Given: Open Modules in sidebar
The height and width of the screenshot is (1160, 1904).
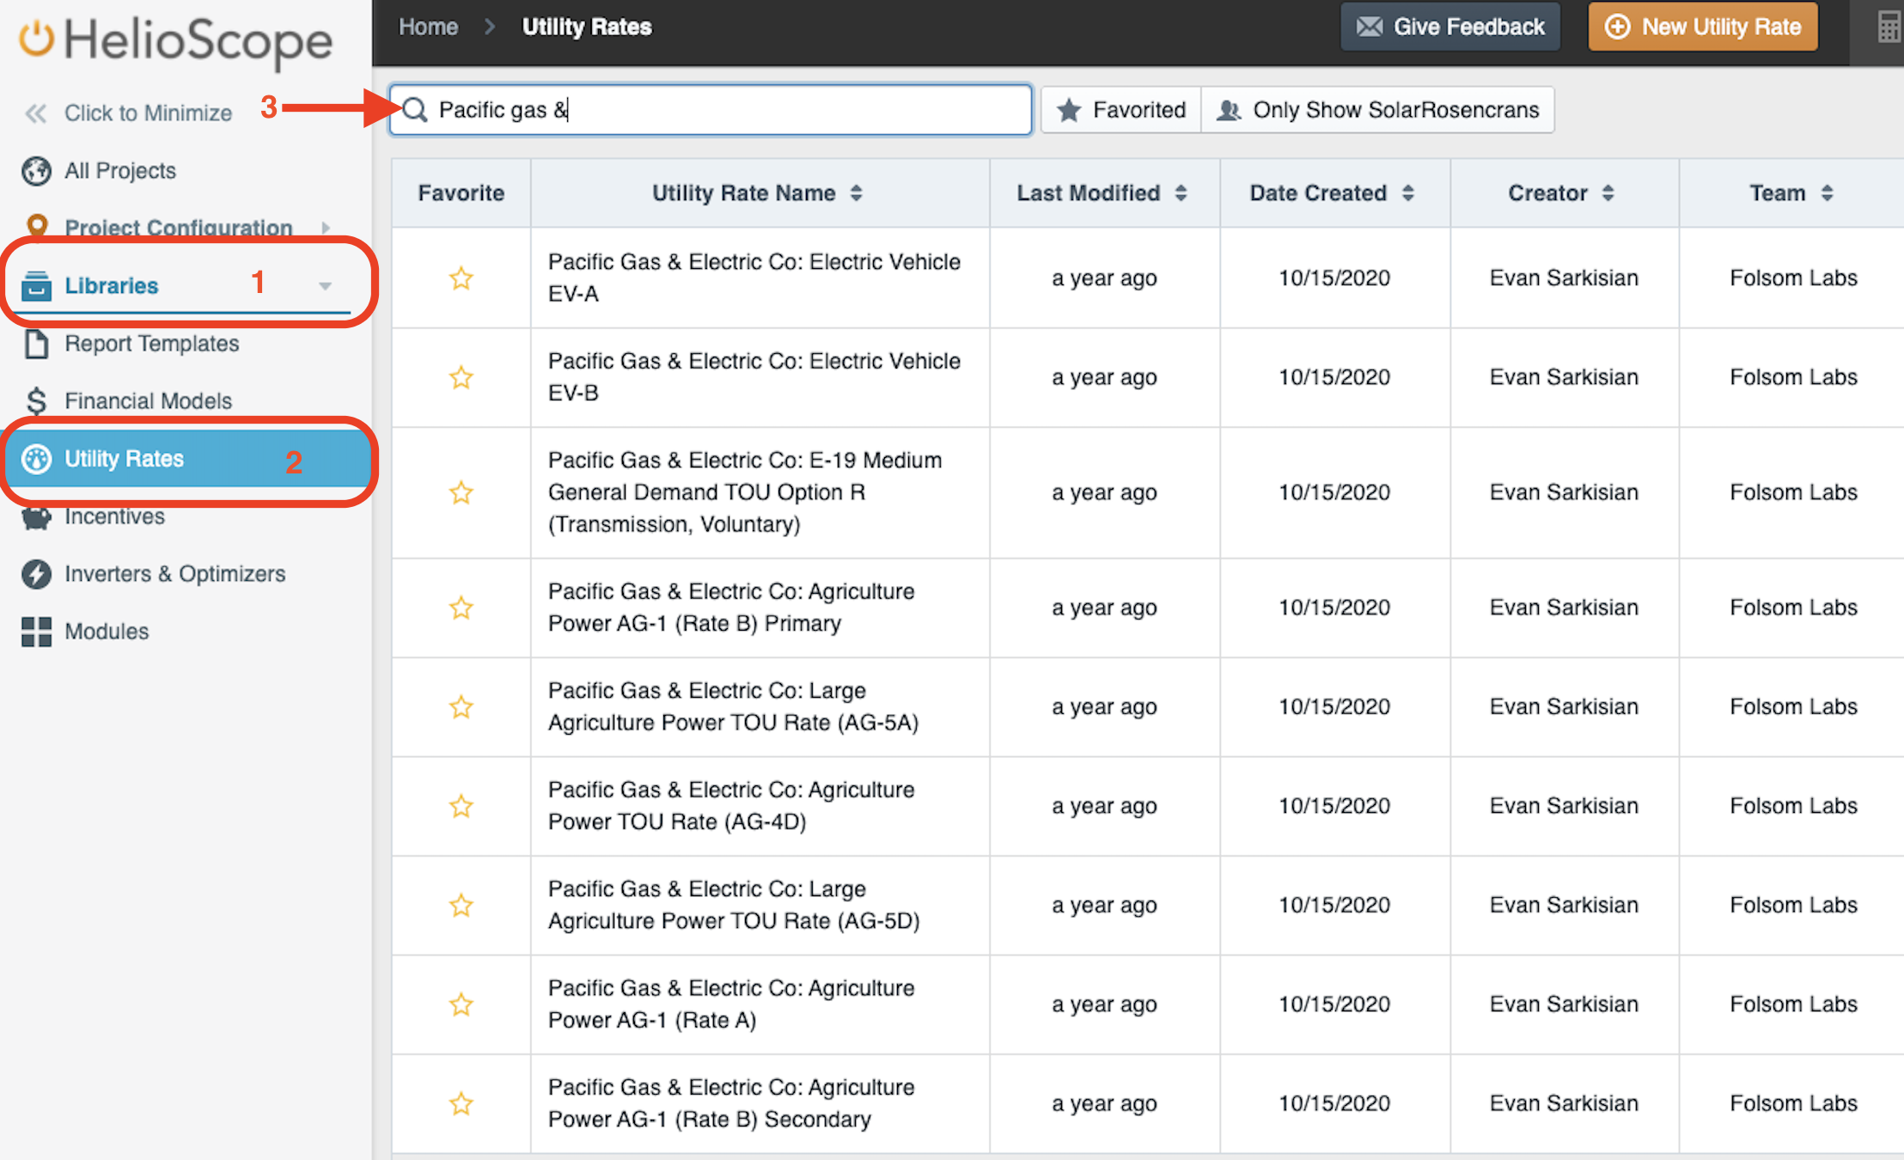Looking at the screenshot, I should 107,632.
